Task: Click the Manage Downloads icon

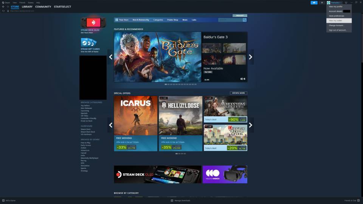Action: (172, 201)
